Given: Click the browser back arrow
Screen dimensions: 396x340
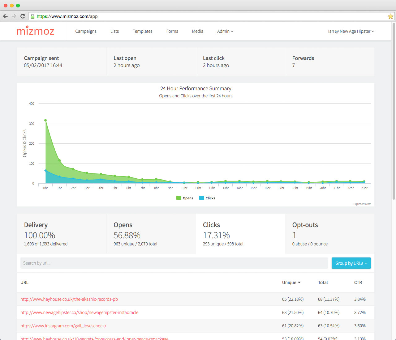Looking at the screenshot, I should tap(5, 16).
